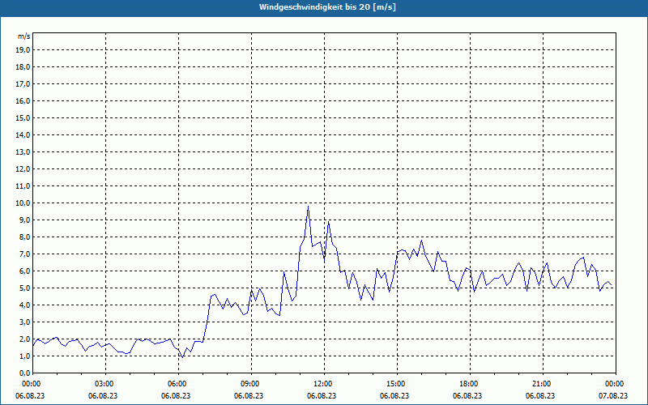
Task: Choose the "21:00" x-axis time label
Action: tap(543, 384)
